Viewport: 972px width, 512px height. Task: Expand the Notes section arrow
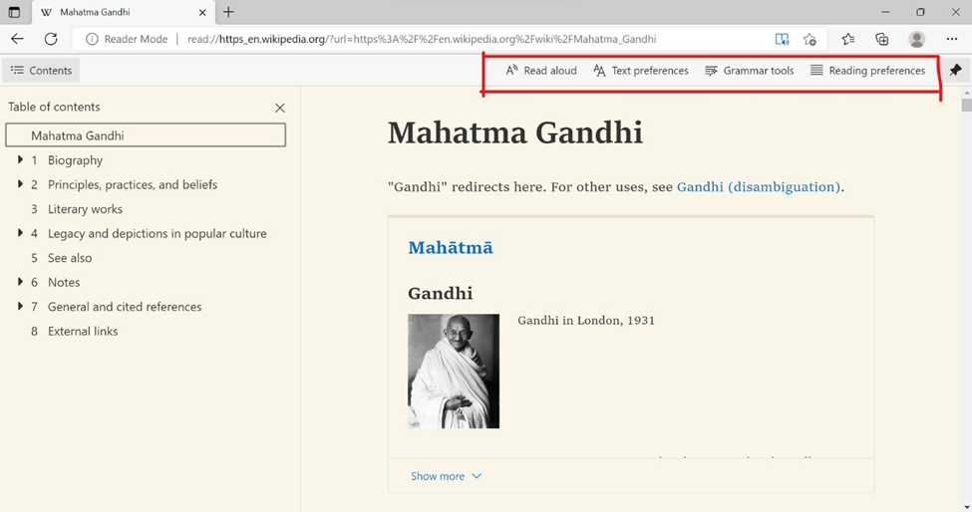point(20,282)
